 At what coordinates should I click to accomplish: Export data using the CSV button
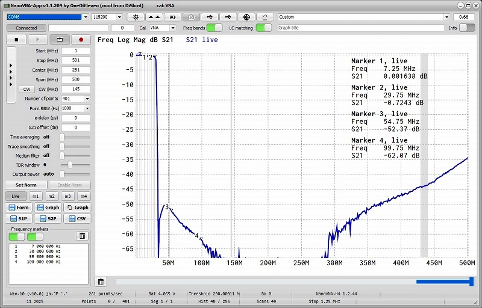click(x=77, y=218)
